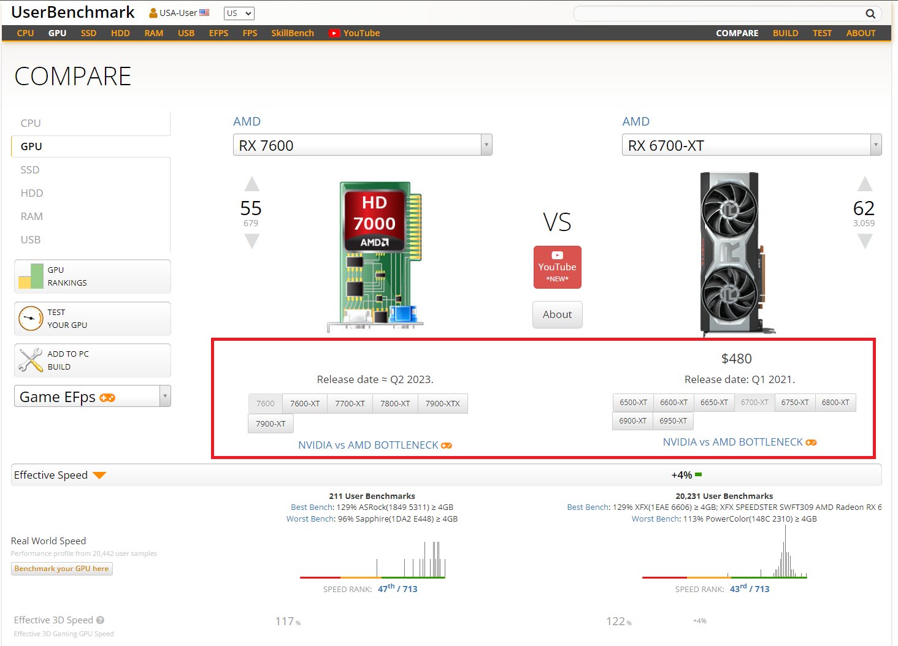Click the 6650-XT model button
Screen dimensions: 898x646
point(714,403)
